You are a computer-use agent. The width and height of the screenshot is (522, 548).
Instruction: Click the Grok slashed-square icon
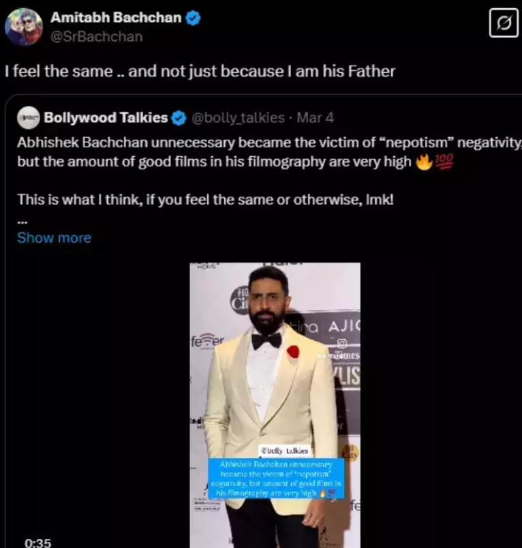click(504, 25)
